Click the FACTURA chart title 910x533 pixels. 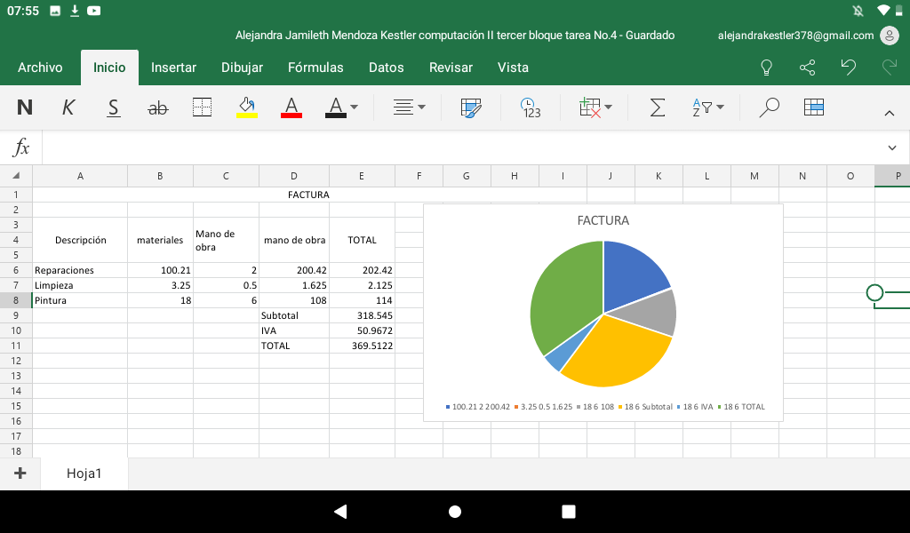[603, 220]
